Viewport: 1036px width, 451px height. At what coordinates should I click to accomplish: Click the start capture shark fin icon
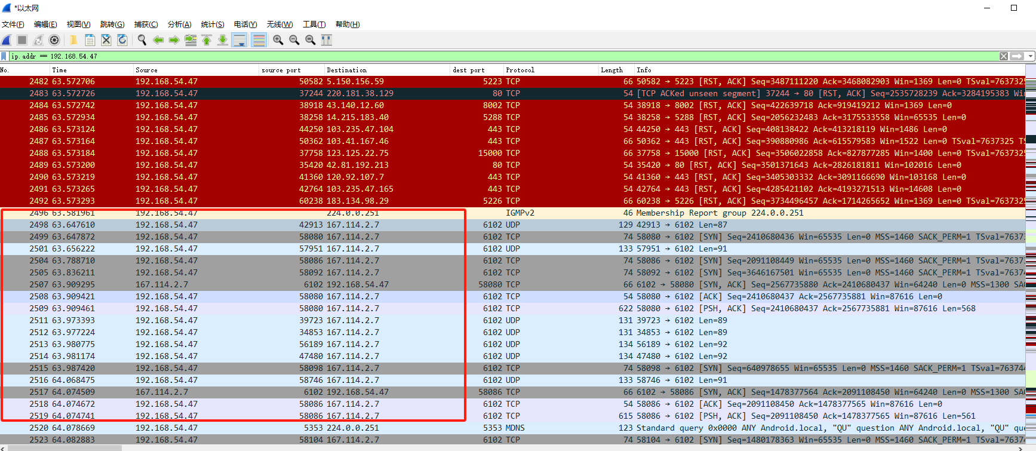click(7, 40)
